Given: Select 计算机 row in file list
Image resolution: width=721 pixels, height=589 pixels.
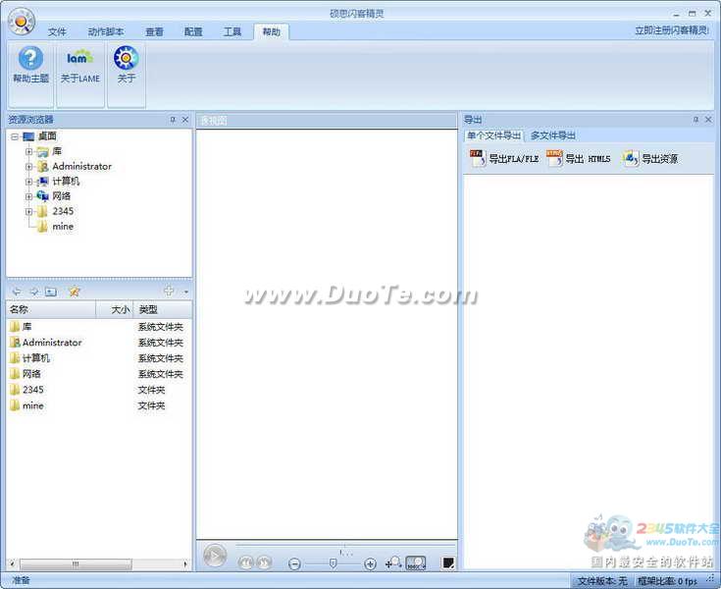Looking at the screenshot, I should click(x=99, y=358).
